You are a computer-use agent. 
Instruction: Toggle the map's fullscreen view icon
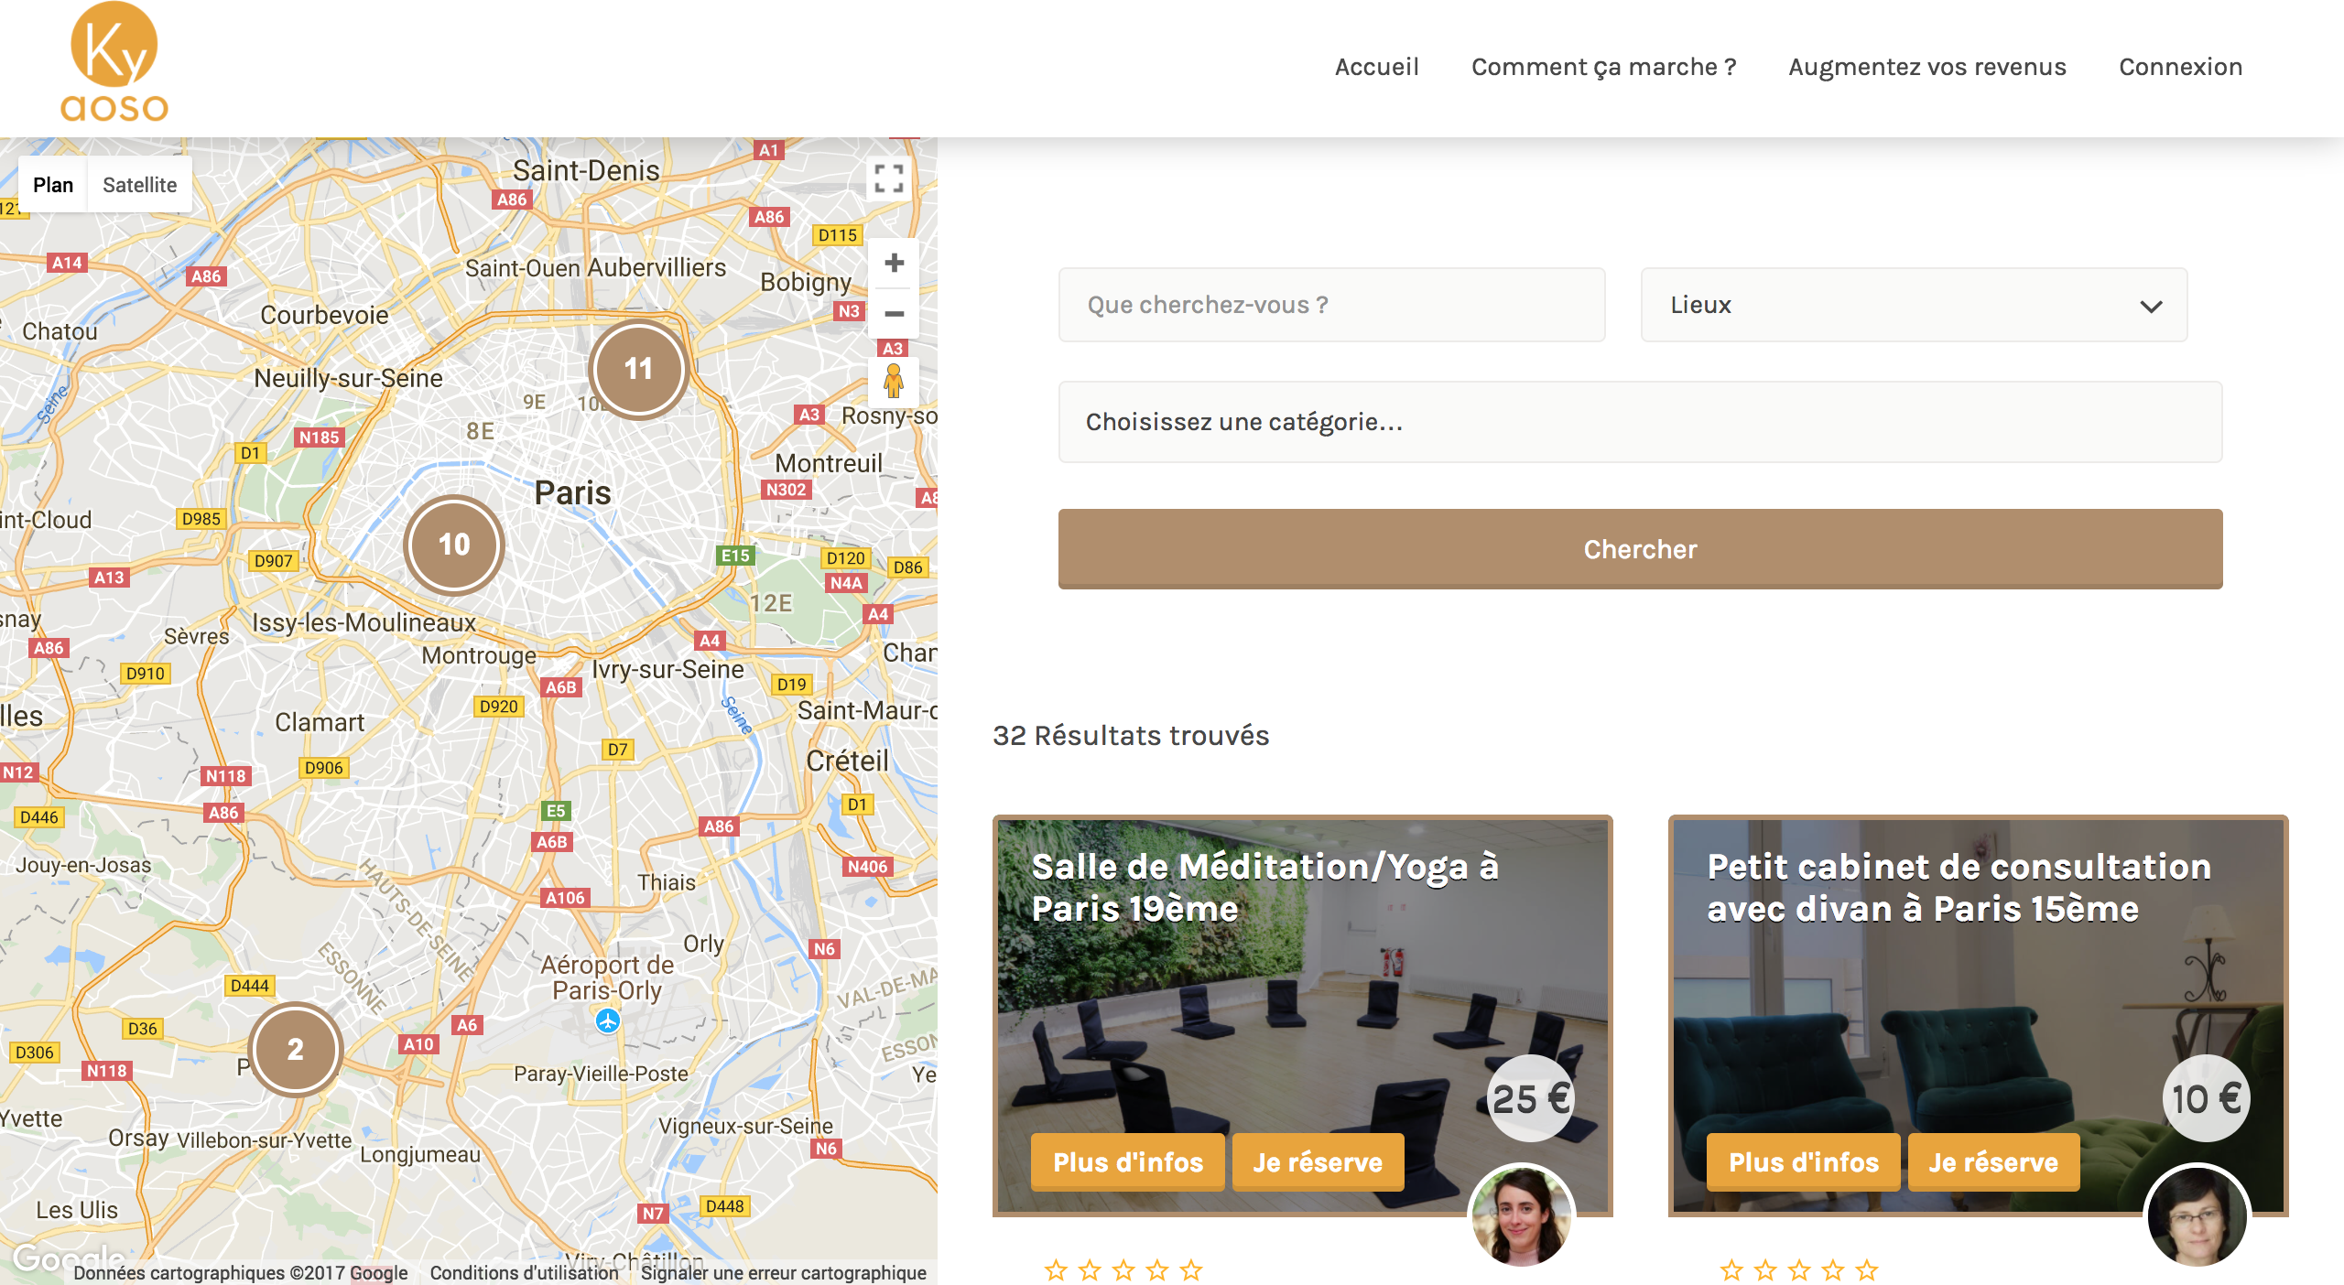pos(888,178)
